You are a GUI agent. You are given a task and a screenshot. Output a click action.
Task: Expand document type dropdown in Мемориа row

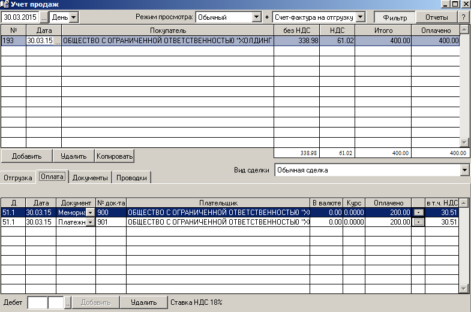[x=90, y=213]
